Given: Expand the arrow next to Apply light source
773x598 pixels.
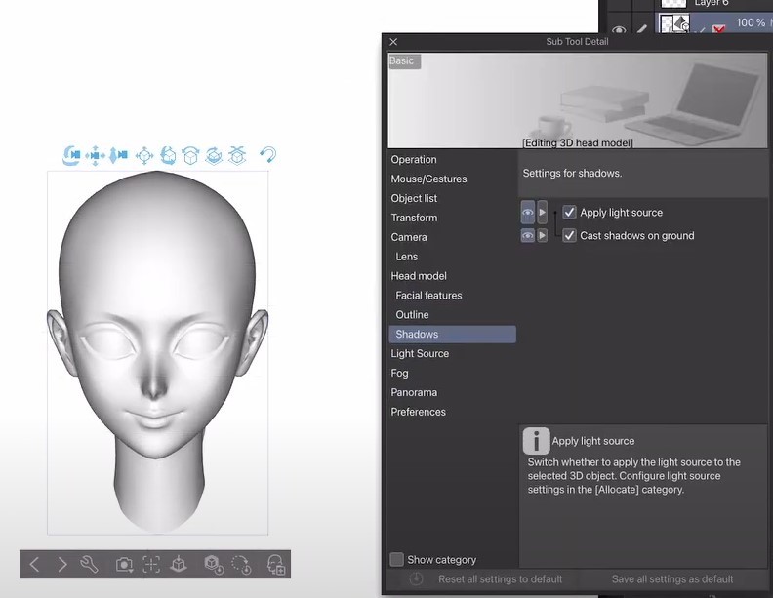Looking at the screenshot, I should coord(543,213).
